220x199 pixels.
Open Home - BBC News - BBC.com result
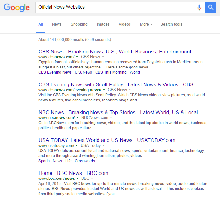pyautogui.click(x=73, y=173)
